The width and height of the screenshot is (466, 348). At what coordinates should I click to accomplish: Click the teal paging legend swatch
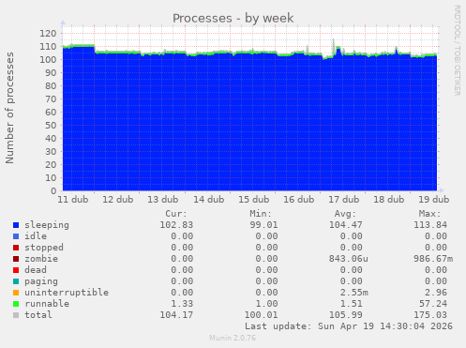[16, 281]
